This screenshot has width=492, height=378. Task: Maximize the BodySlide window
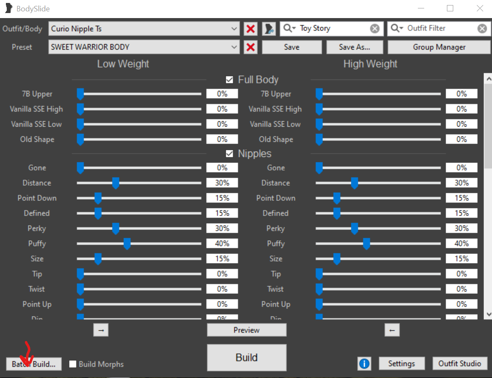pyautogui.click(x=450, y=8)
